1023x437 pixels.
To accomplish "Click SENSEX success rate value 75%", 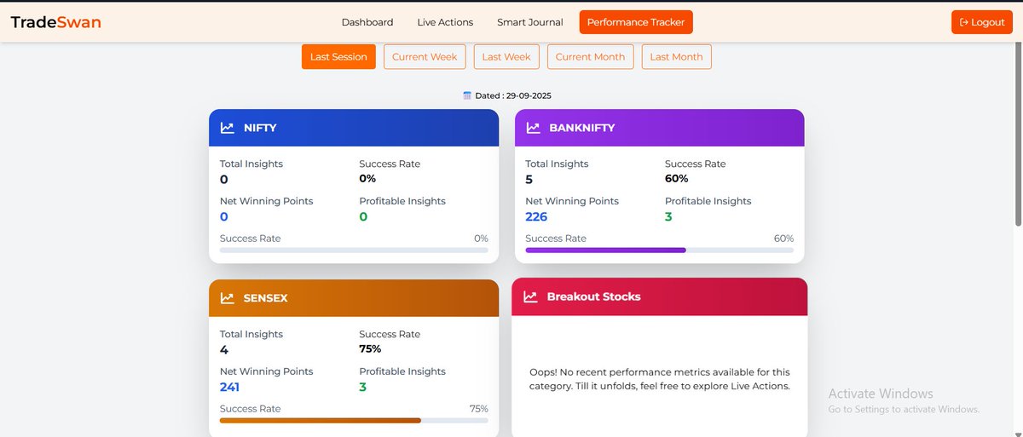I will [x=371, y=349].
